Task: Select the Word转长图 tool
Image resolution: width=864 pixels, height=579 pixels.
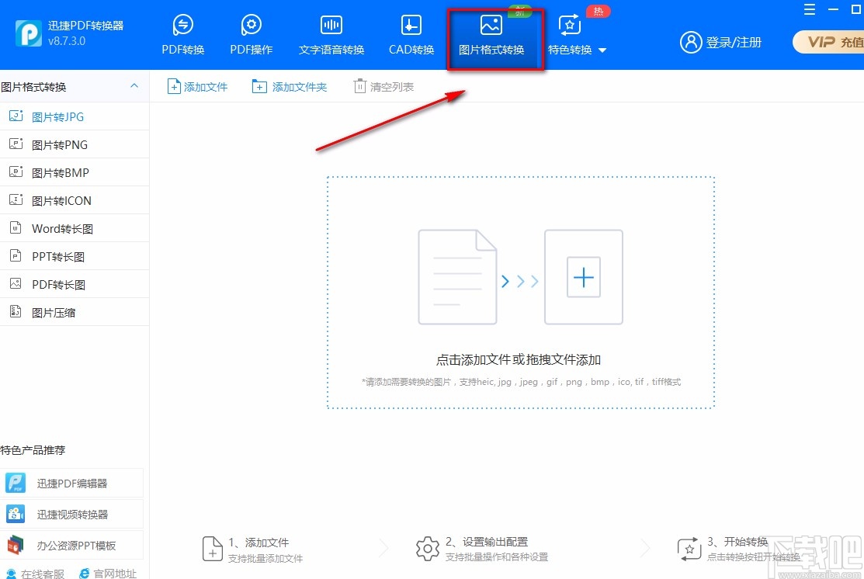Action: tap(62, 227)
